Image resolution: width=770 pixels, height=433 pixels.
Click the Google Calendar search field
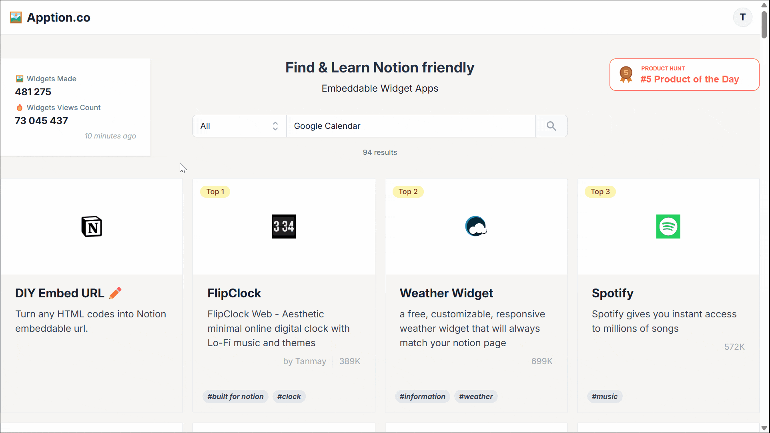tap(411, 126)
